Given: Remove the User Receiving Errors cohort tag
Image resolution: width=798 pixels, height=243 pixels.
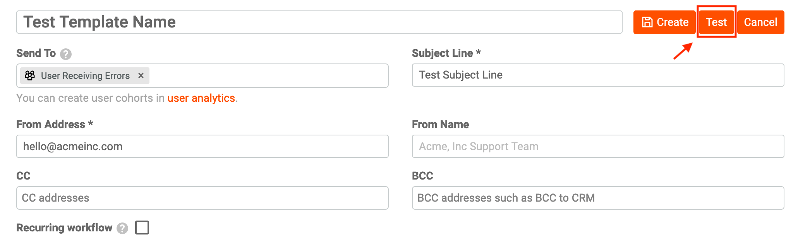Looking at the screenshot, I should (141, 75).
